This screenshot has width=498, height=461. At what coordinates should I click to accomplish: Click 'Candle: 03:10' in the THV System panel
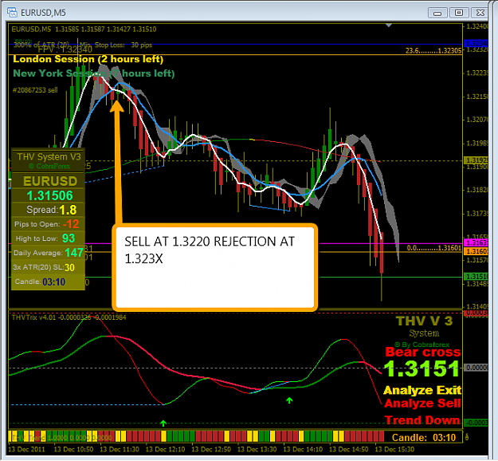tap(40, 282)
